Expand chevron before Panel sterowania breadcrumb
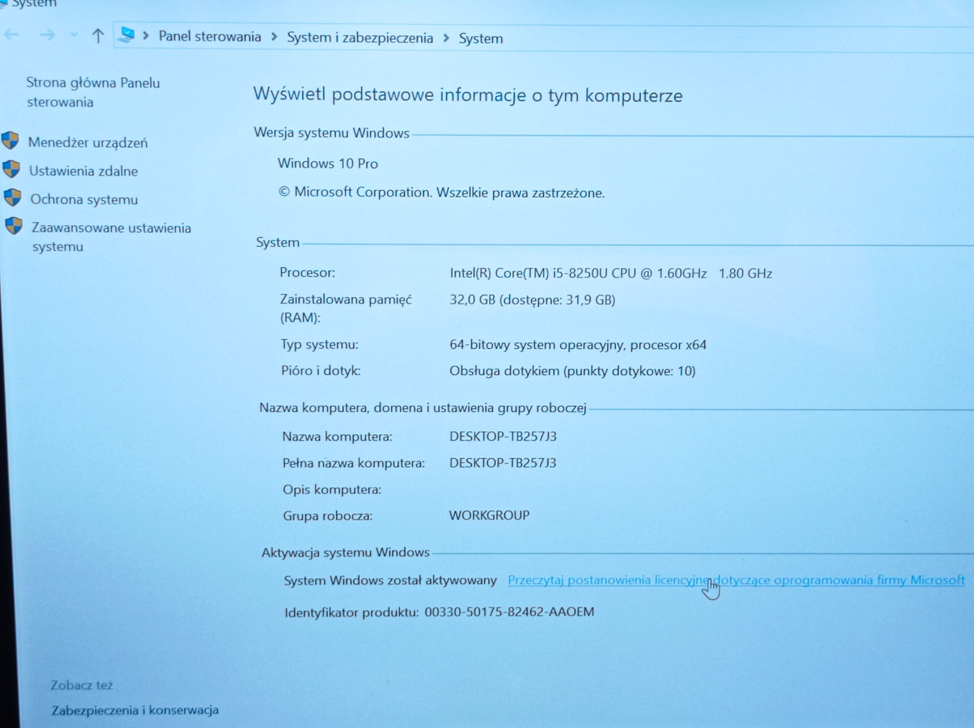Viewport: 974px width, 728px height. pyautogui.click(x=146, y=36)
